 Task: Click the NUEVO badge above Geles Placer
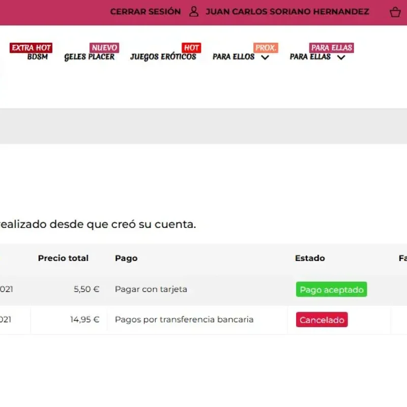[104, 48]
